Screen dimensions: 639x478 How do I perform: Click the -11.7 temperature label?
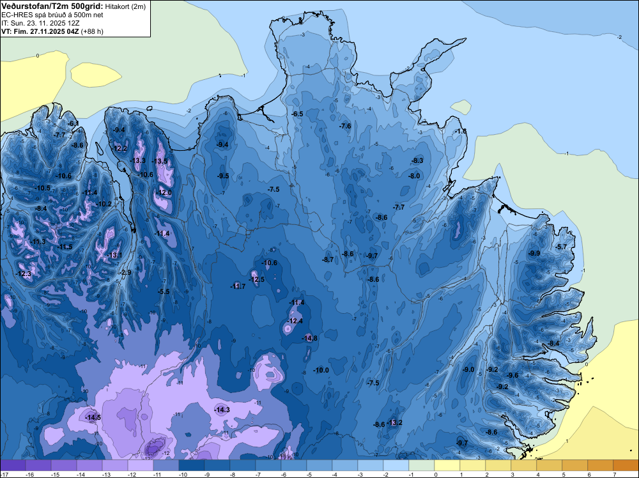238,286
